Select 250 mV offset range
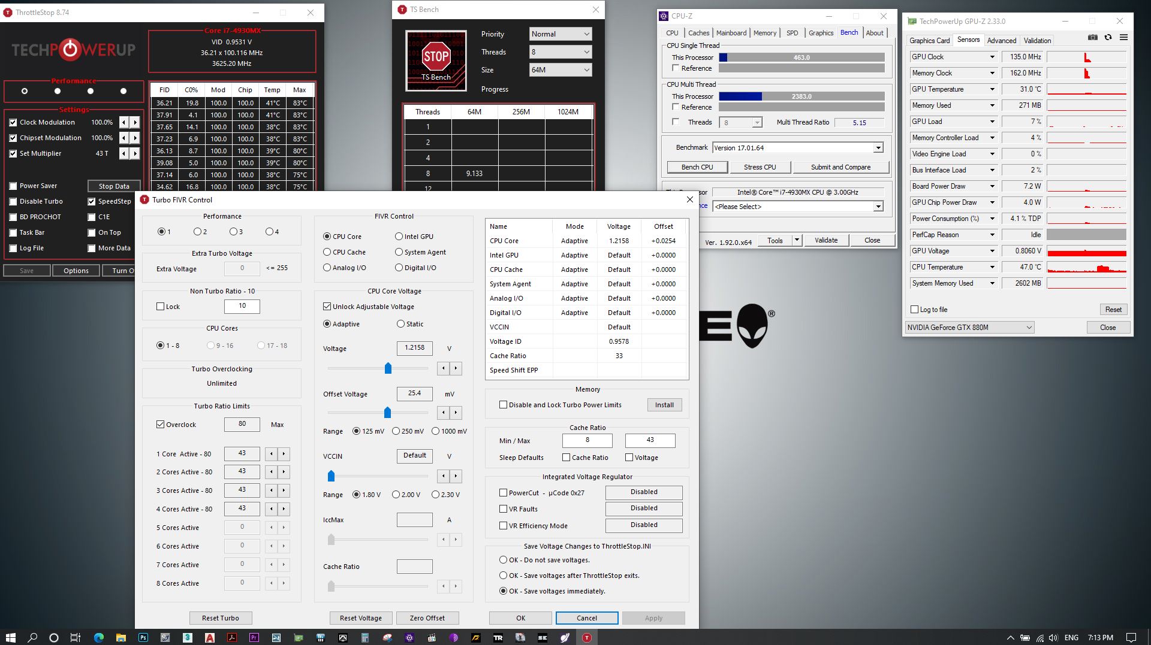This screenshot has height=645, width=1151. (x=396, y=431)
